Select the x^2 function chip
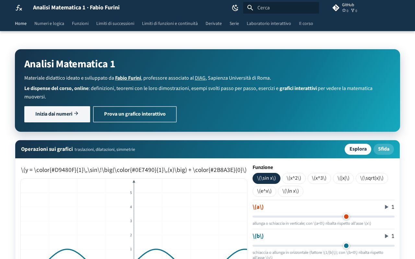Image resolution: width=415 pixels, height=259 pixels. [x=294, y=178]
